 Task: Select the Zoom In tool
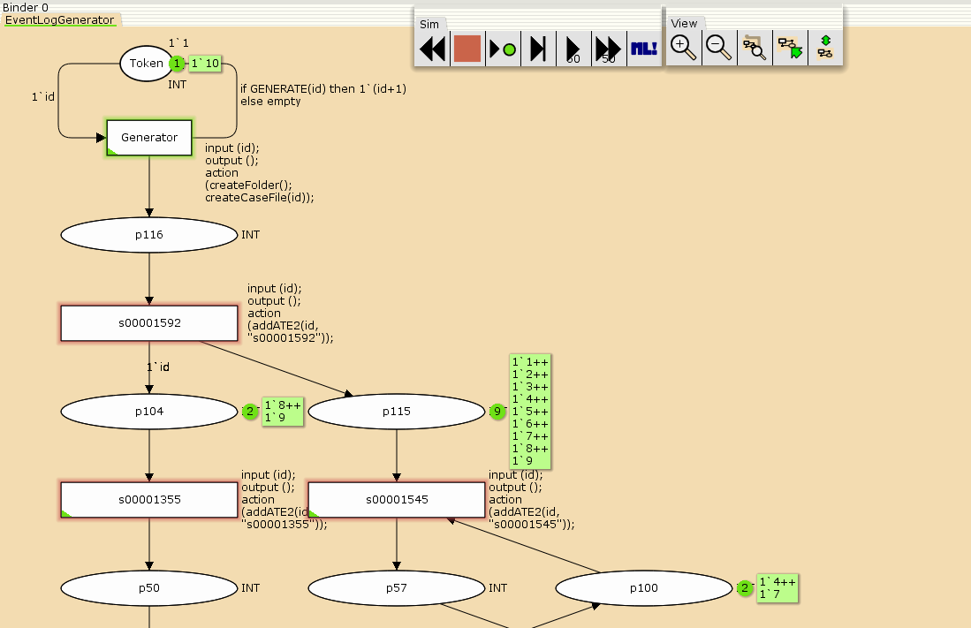[684, 48]
